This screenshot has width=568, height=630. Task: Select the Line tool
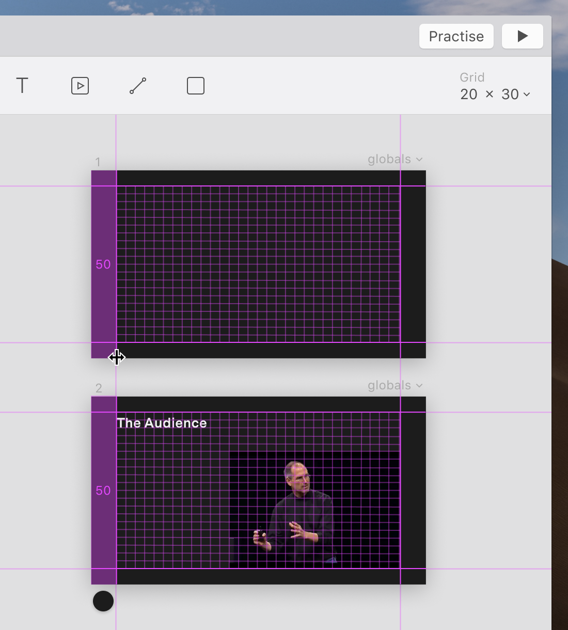click(138, 86)
